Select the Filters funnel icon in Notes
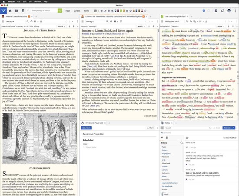 (x=162, y=138)
